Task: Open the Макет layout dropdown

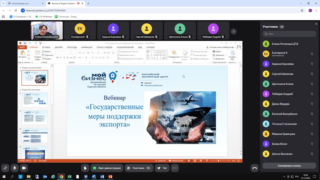Action: tap(47, 52)
